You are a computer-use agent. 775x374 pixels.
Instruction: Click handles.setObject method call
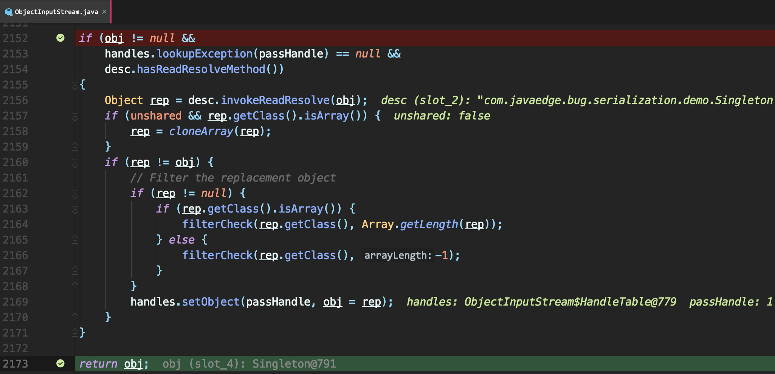click(x=185, y=302)
